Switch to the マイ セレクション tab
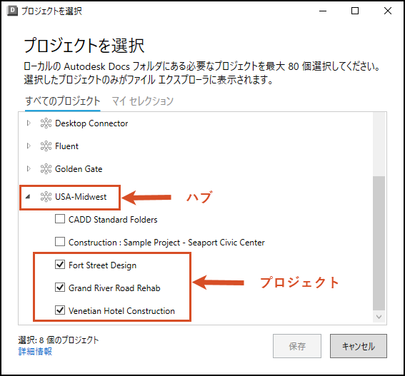 pyautogui.click(x=142, y=101)
